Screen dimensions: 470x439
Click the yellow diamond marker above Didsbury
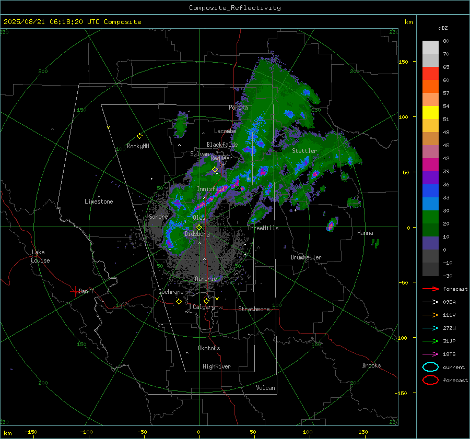click(199, 228)
